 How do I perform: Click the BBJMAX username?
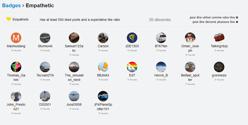[103, 75]
